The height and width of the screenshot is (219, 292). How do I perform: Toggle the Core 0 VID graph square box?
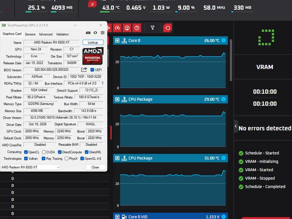[x=117, y=217]
